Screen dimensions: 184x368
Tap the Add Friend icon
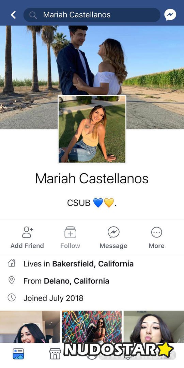pos(28,232)
